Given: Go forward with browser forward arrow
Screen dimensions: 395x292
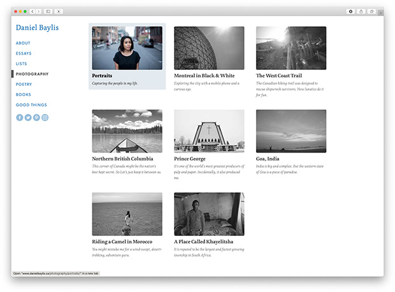Looking at the screenshot, I should [38, 11].
